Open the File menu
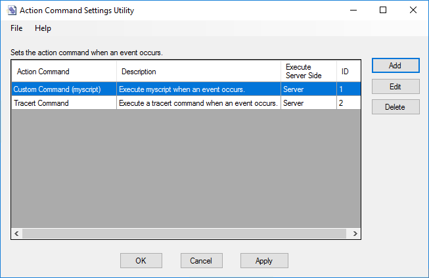Image resolution: width=429 pixels, height=278 pixels. pos(16,28)
